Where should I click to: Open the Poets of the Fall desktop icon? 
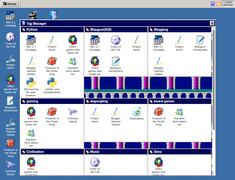coord(10,40)
